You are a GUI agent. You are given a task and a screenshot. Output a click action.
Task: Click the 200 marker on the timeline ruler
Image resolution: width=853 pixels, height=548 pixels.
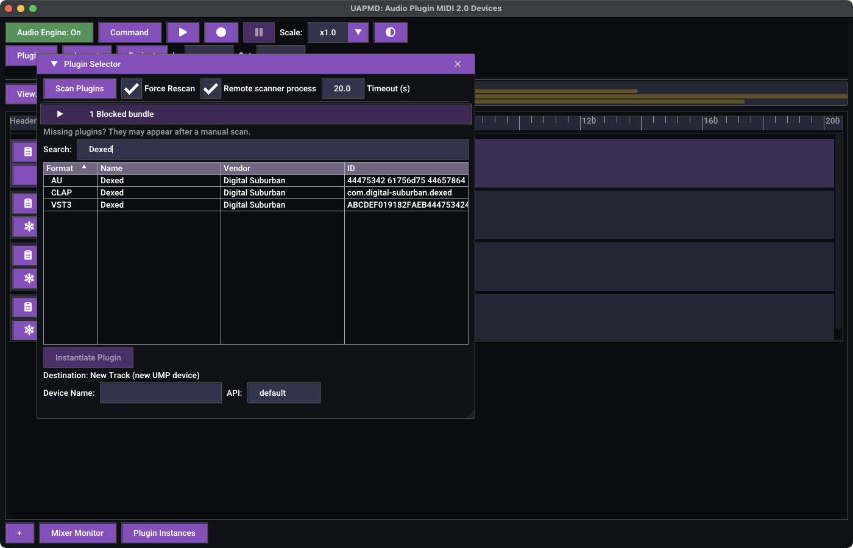pos(833,121)
